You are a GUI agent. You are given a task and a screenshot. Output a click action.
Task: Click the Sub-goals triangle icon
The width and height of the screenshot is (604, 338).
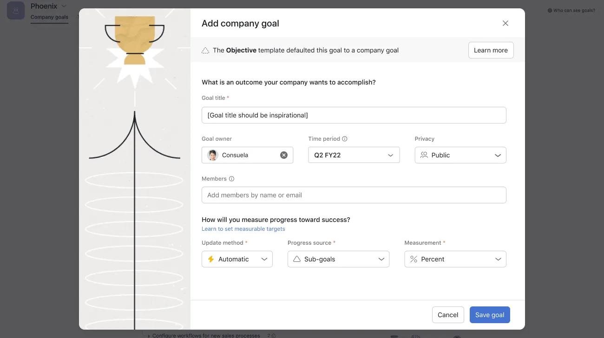pos(297,259)
